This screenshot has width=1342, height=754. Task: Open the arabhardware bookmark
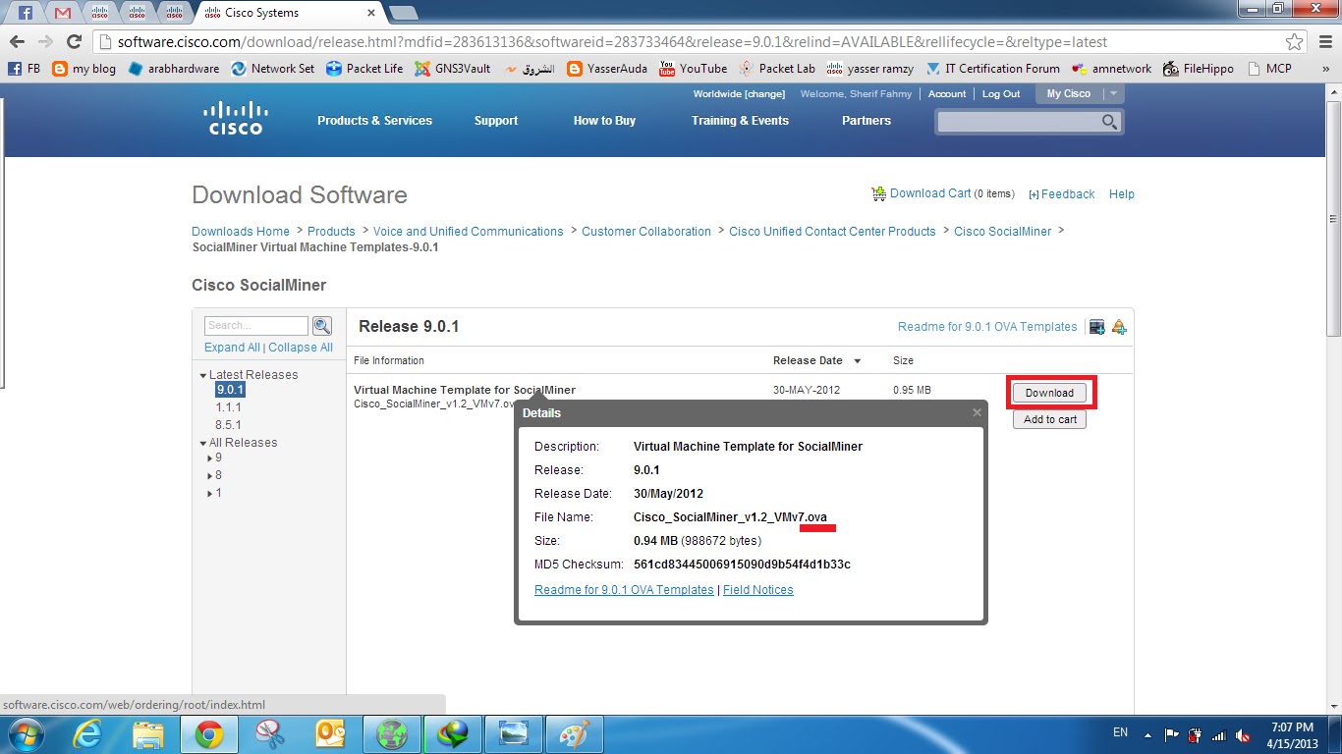pos(174,69)
